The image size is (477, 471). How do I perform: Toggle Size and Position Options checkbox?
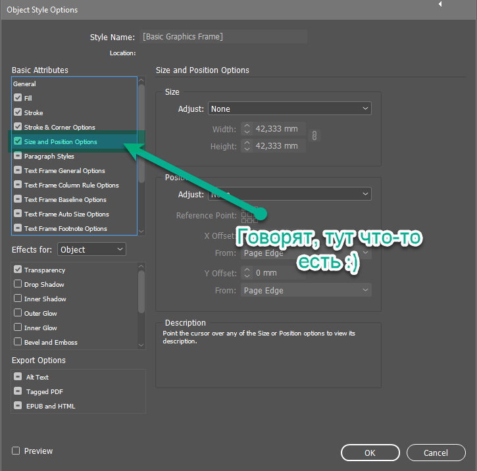pos(18,141)
